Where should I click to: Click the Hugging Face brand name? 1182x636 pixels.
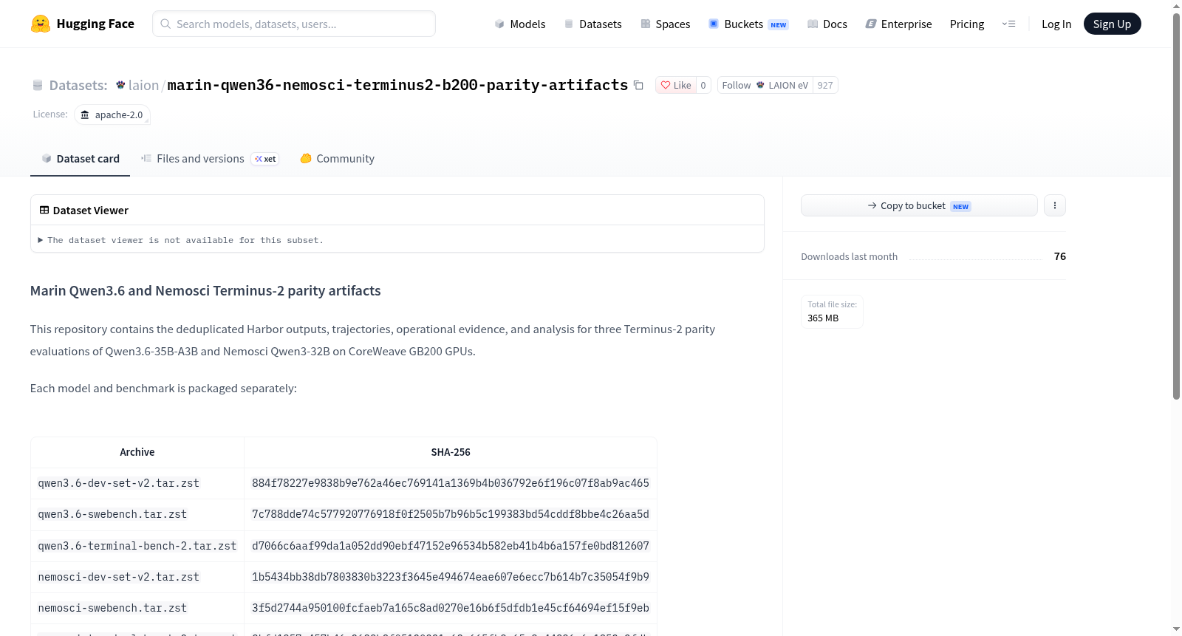(95, 24)
